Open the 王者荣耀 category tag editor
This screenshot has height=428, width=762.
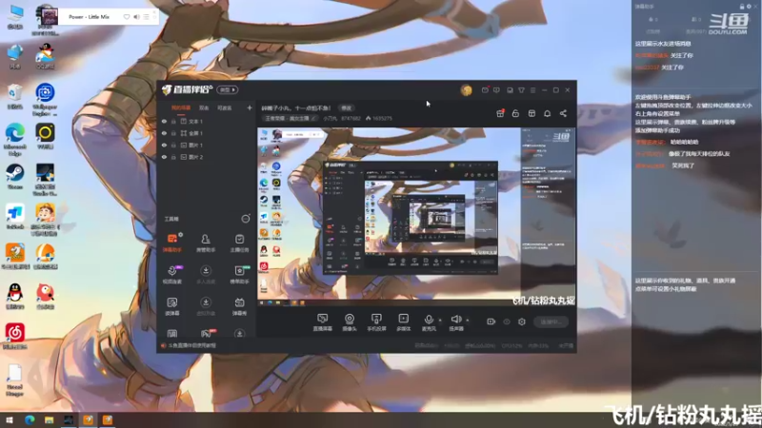point(291,118)
